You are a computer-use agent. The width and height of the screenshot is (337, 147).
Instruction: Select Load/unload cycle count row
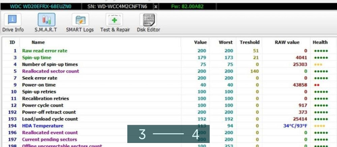50,119
